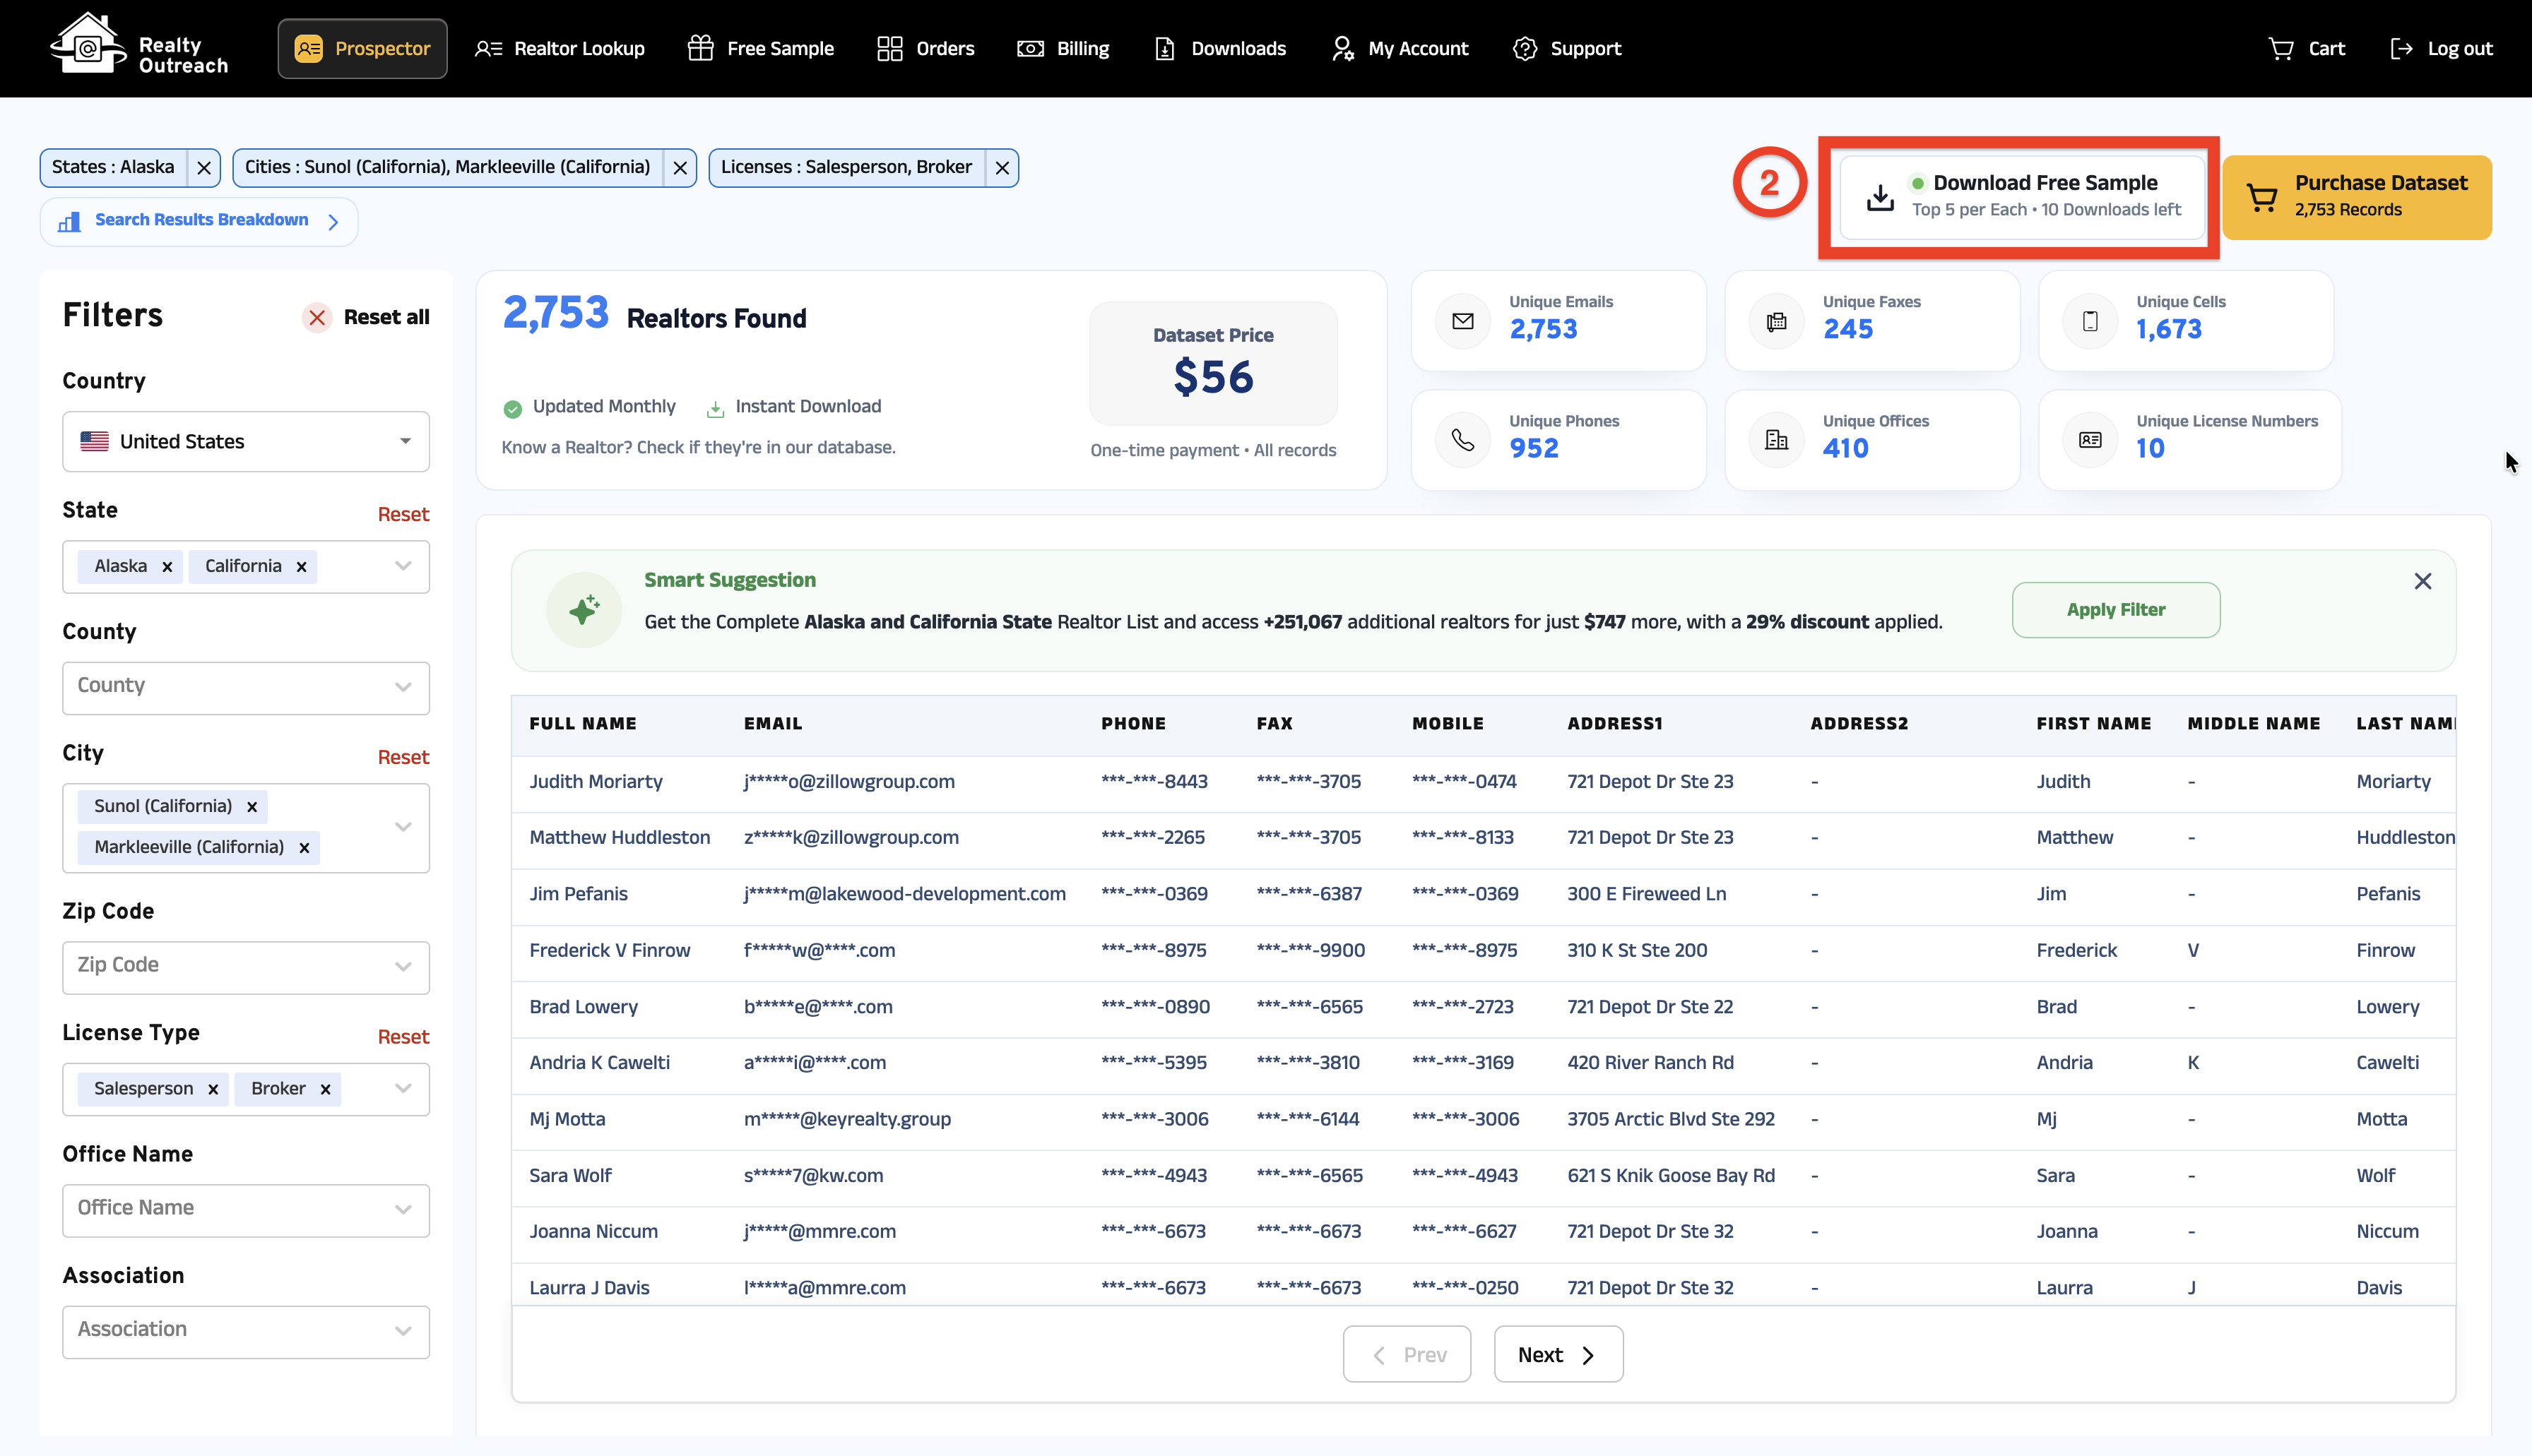
Task: Expand the License Type dropdown arrow
Action: coord(403,1089)
